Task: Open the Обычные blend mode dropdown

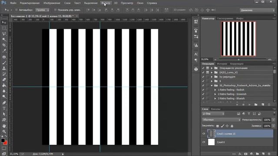Action: coord(221,120)
